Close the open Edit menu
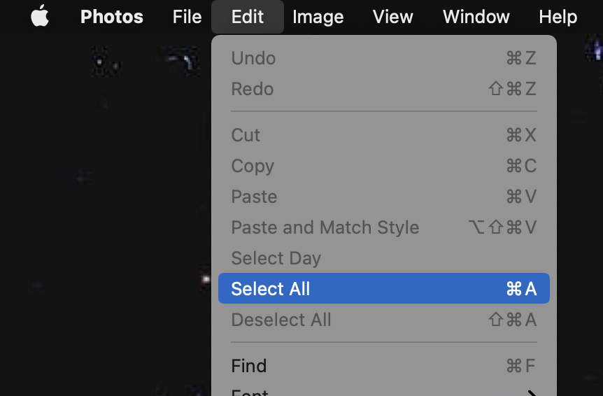Image resolution: width=603 pixels, height=396 pixels. (247, 17)
